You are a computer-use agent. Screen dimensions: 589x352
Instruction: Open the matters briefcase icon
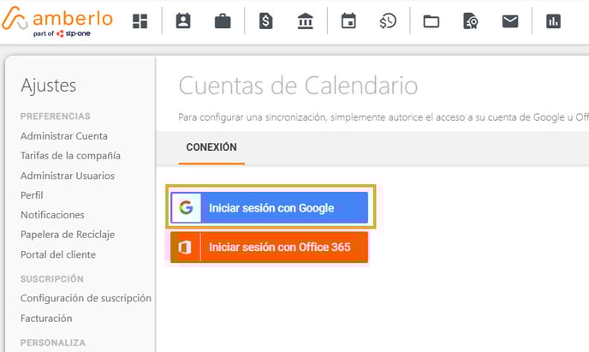(x=223, y=21)
